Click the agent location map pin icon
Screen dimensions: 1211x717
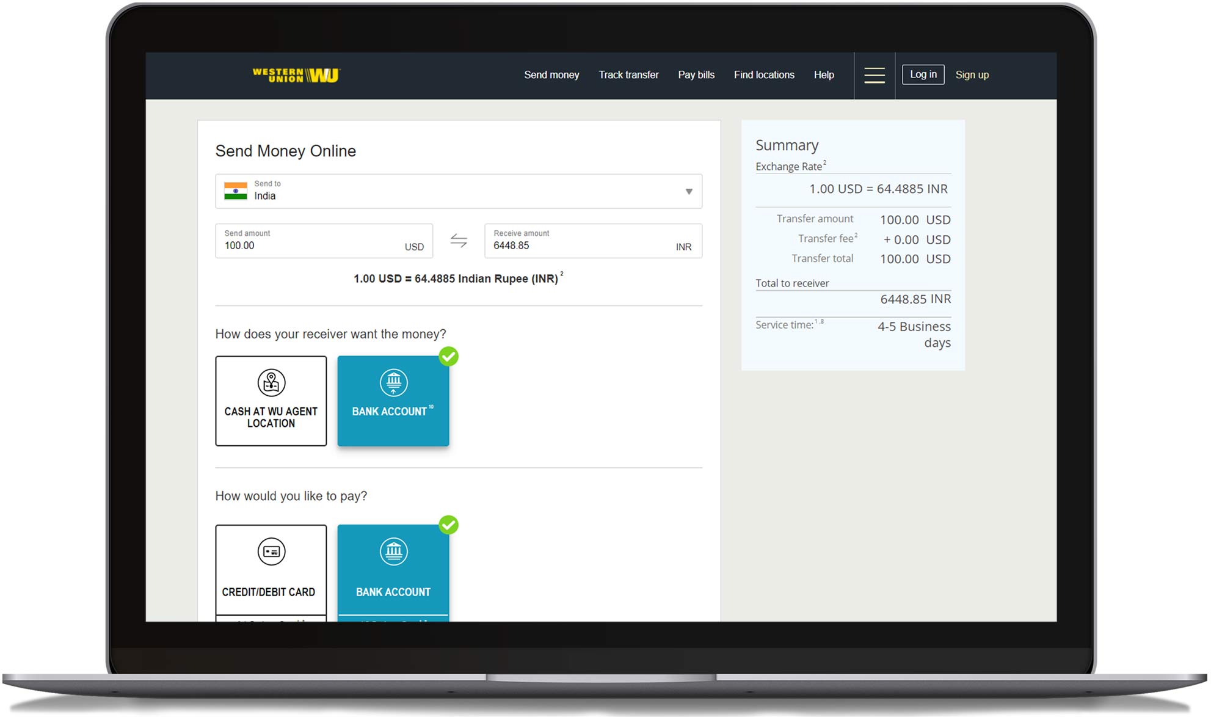click(271, 383)
